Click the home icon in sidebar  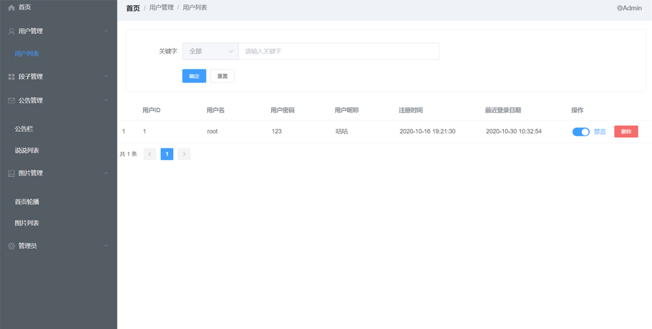(x=11, y=8)
